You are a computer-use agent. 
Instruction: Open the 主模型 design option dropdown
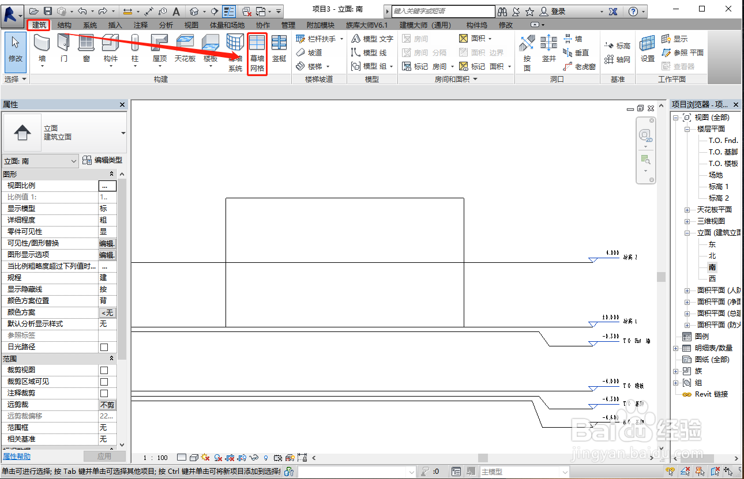[565, 472]
